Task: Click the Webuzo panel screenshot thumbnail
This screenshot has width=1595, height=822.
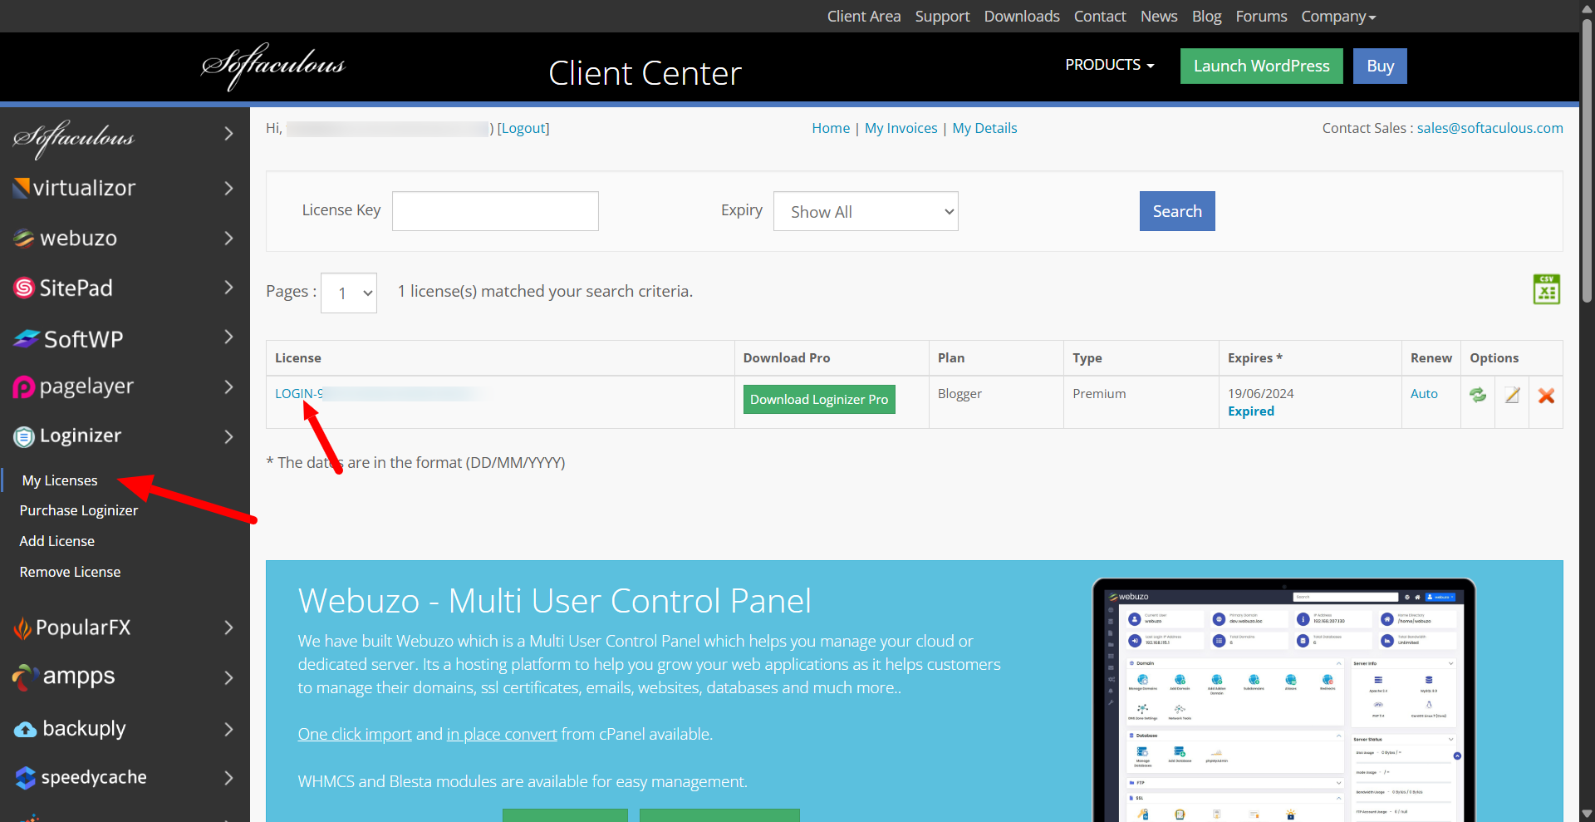Action: pyautogui.click(x=1283, y=700)
